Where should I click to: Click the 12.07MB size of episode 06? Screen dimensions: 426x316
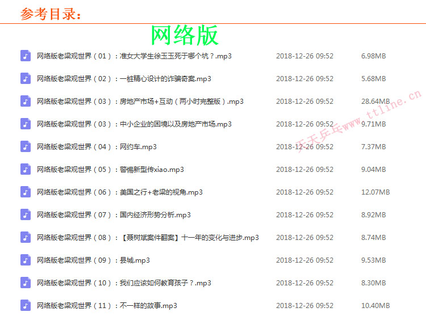[x=375, y=192]
